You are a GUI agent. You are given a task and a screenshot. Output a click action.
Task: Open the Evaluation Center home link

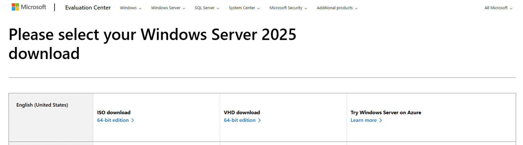click(x=88, y=8)
